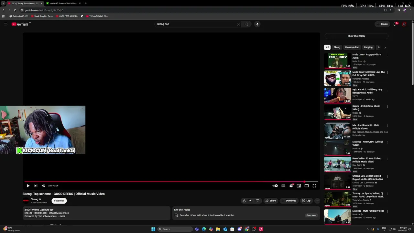
Task: Skip to the next video
Action: pyautogui.click(x=36, y=186)
